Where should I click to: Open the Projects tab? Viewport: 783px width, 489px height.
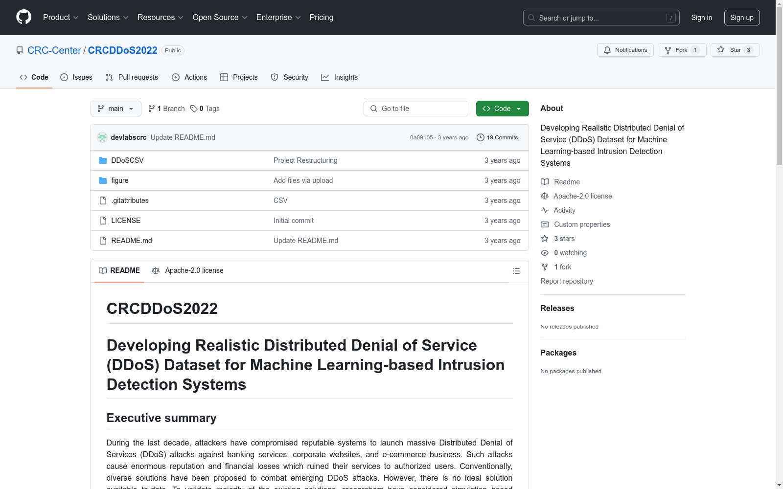(x=239, y=77)
